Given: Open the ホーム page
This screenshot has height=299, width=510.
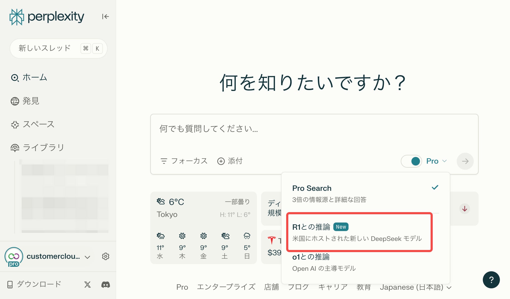Looking at the screenshot, I should (x=29, y=78).
